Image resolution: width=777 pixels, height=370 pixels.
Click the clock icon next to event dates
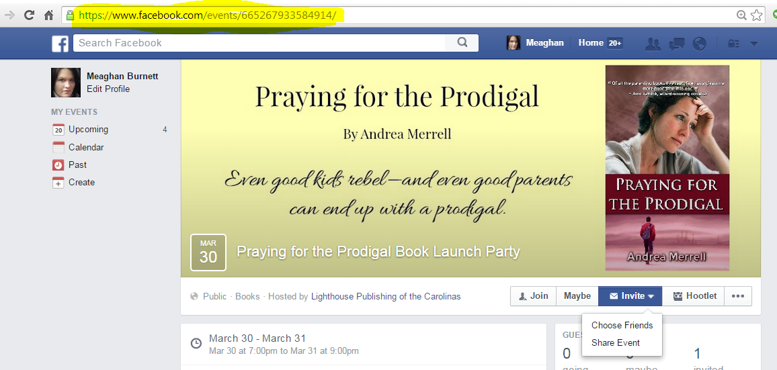pos(196,343)
